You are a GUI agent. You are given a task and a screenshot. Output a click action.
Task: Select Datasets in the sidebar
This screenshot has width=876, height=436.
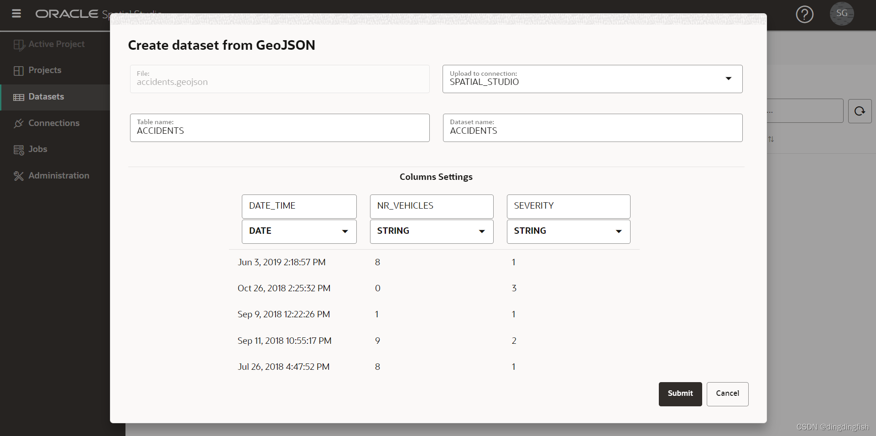tap(55, 97)
